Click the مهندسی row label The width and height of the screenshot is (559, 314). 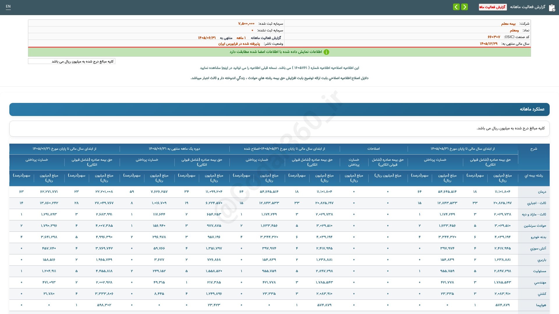(x=540, y=283)
